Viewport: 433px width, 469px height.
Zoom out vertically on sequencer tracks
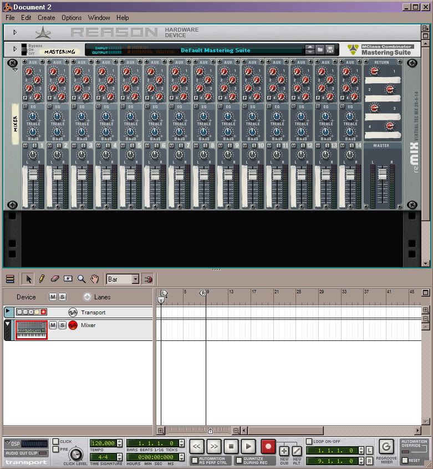click(426, 319)
